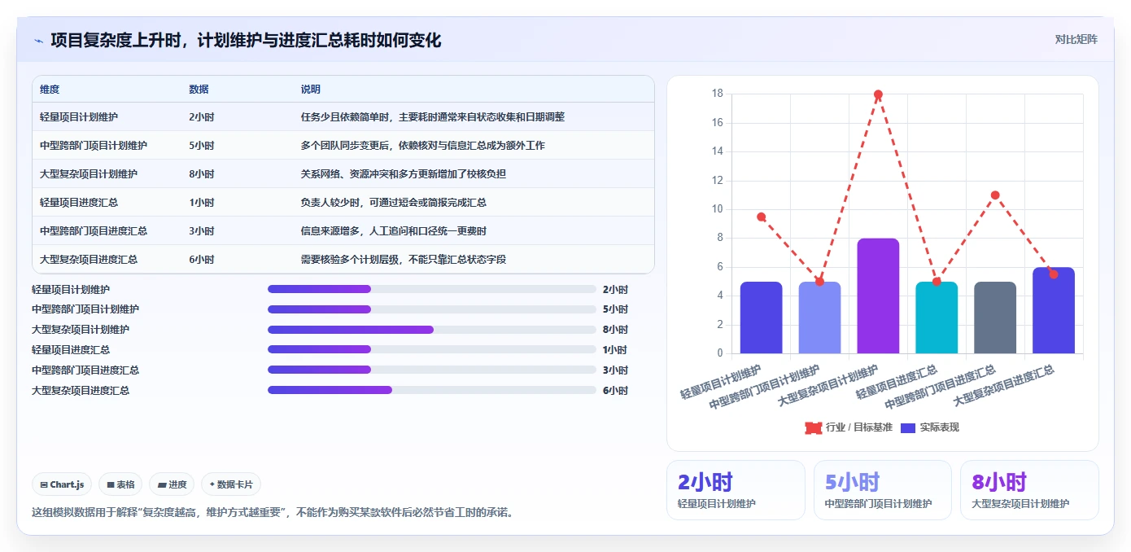Select the 大型复杂项目进度汇总 table row

click(343, 260)
